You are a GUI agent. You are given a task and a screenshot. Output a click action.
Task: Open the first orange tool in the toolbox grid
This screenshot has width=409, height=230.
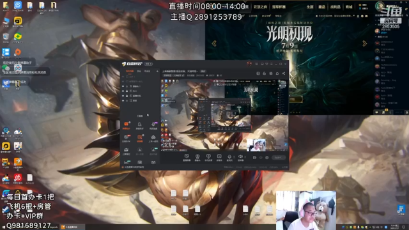127,125
